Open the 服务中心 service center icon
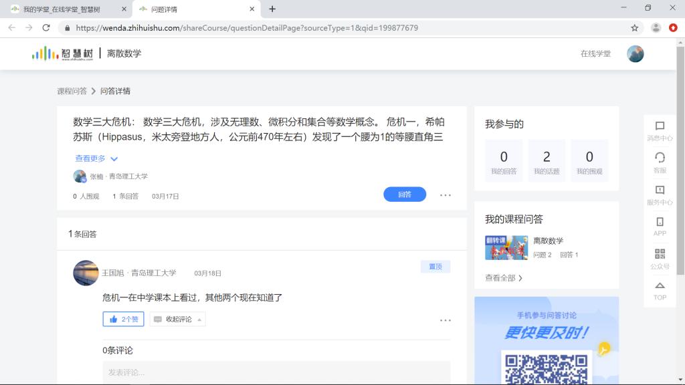 660,190
